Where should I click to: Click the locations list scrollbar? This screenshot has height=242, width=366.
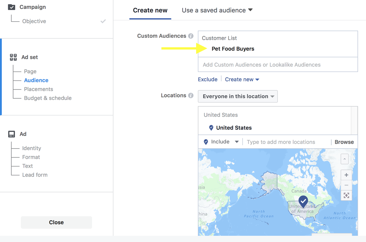(354, 121)
